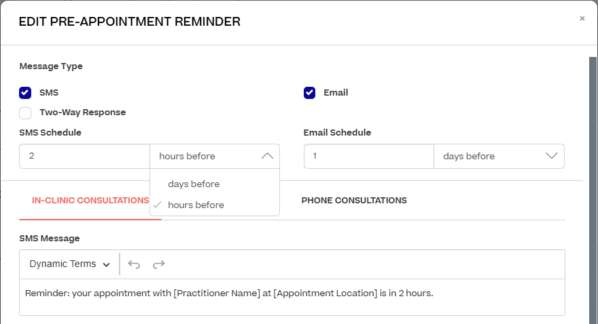Select the checked "hours before" option
The height and width of the screenshot is (324, 598).
196,205
